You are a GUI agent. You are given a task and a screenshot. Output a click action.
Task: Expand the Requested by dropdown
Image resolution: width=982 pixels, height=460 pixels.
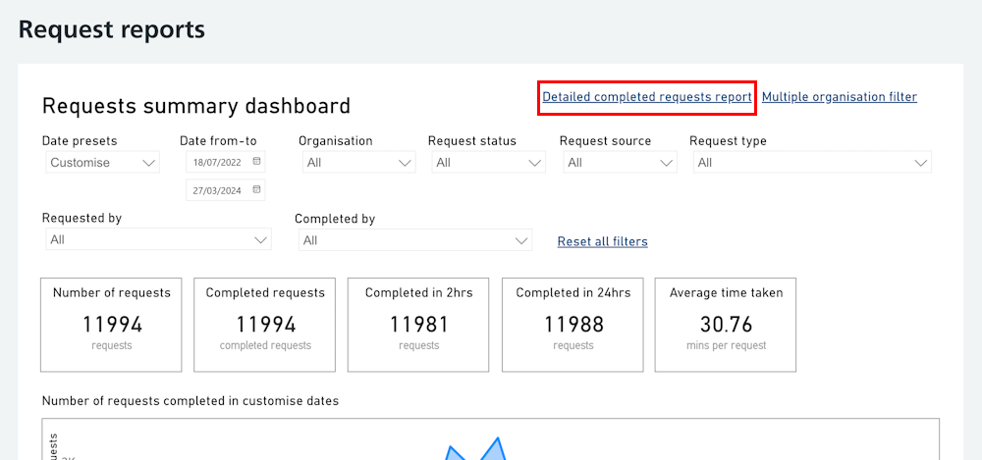(158, 239)
